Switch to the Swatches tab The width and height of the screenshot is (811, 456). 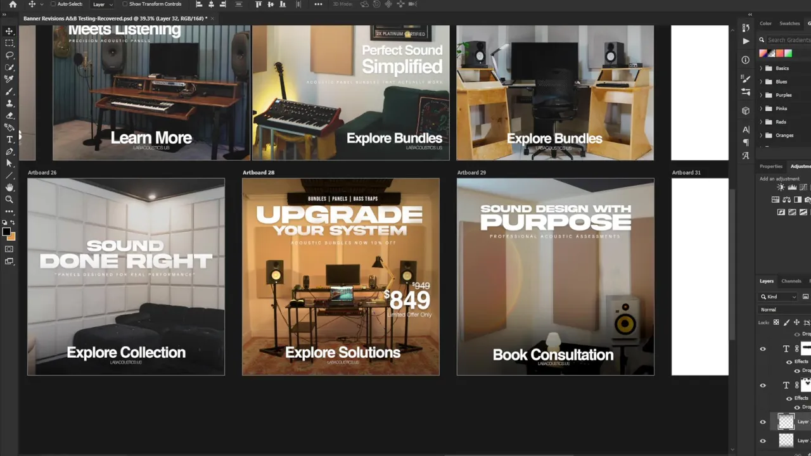coord(789,23)
